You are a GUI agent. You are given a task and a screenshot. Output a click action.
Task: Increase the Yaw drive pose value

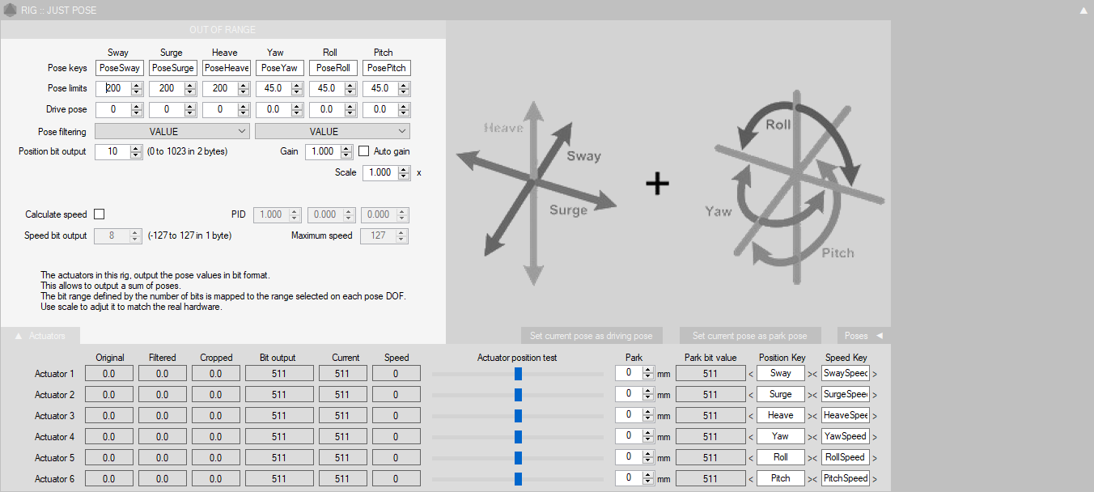296,105
